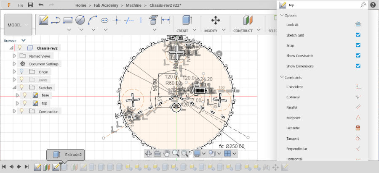Click the Fix/Unfix lock icon

point(358,128)
